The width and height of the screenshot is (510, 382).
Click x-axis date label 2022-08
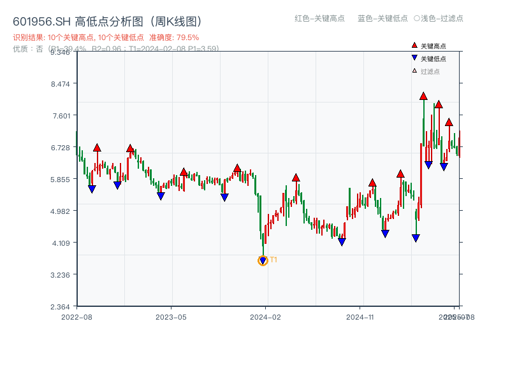(76, 317)
